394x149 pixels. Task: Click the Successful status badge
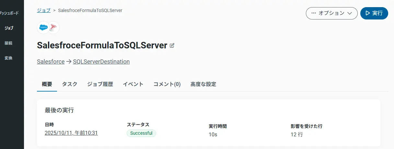(x=141, y=133)
